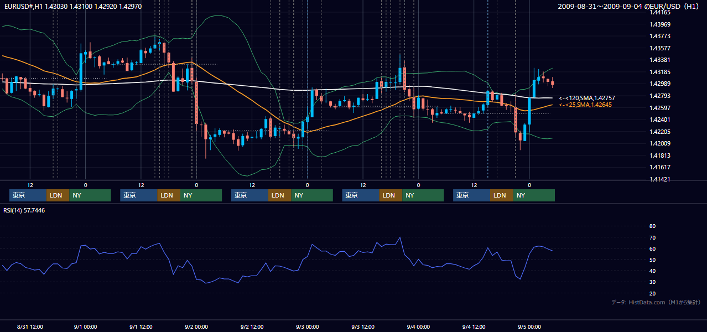Click the RSI level 20 label
This screenshot has width=707, height=332.
pos(652,294)
